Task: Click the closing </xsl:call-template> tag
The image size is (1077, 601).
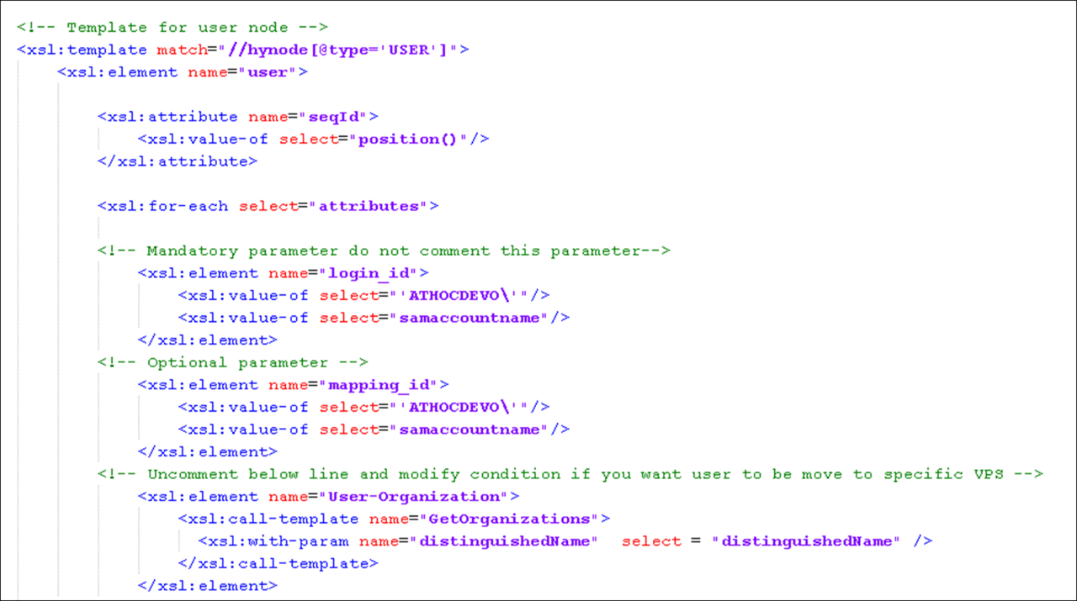Action: pos(279,563)
